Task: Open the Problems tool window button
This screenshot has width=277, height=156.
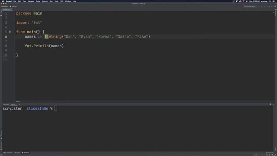Action: (x=8, y=153)
